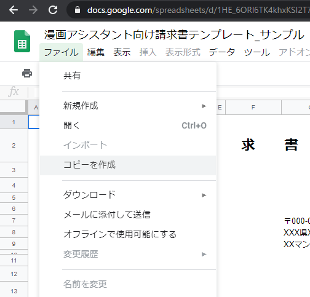Image resolution: width=310 pixels, height=297 pixels.
Task: Reload the page with the refresh icon
Action: point(53,10)
